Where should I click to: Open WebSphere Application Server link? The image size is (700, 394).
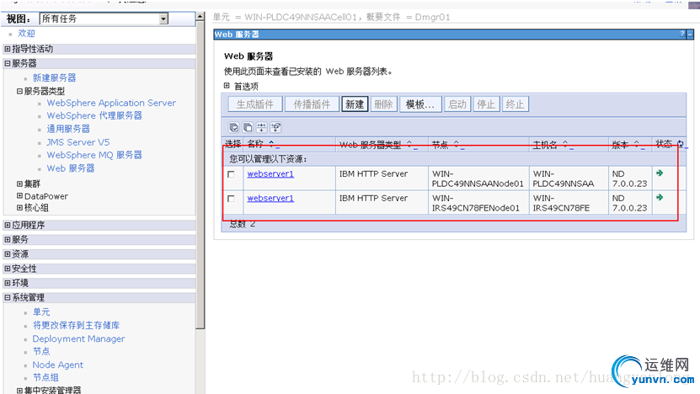click(x=111, y=103)
